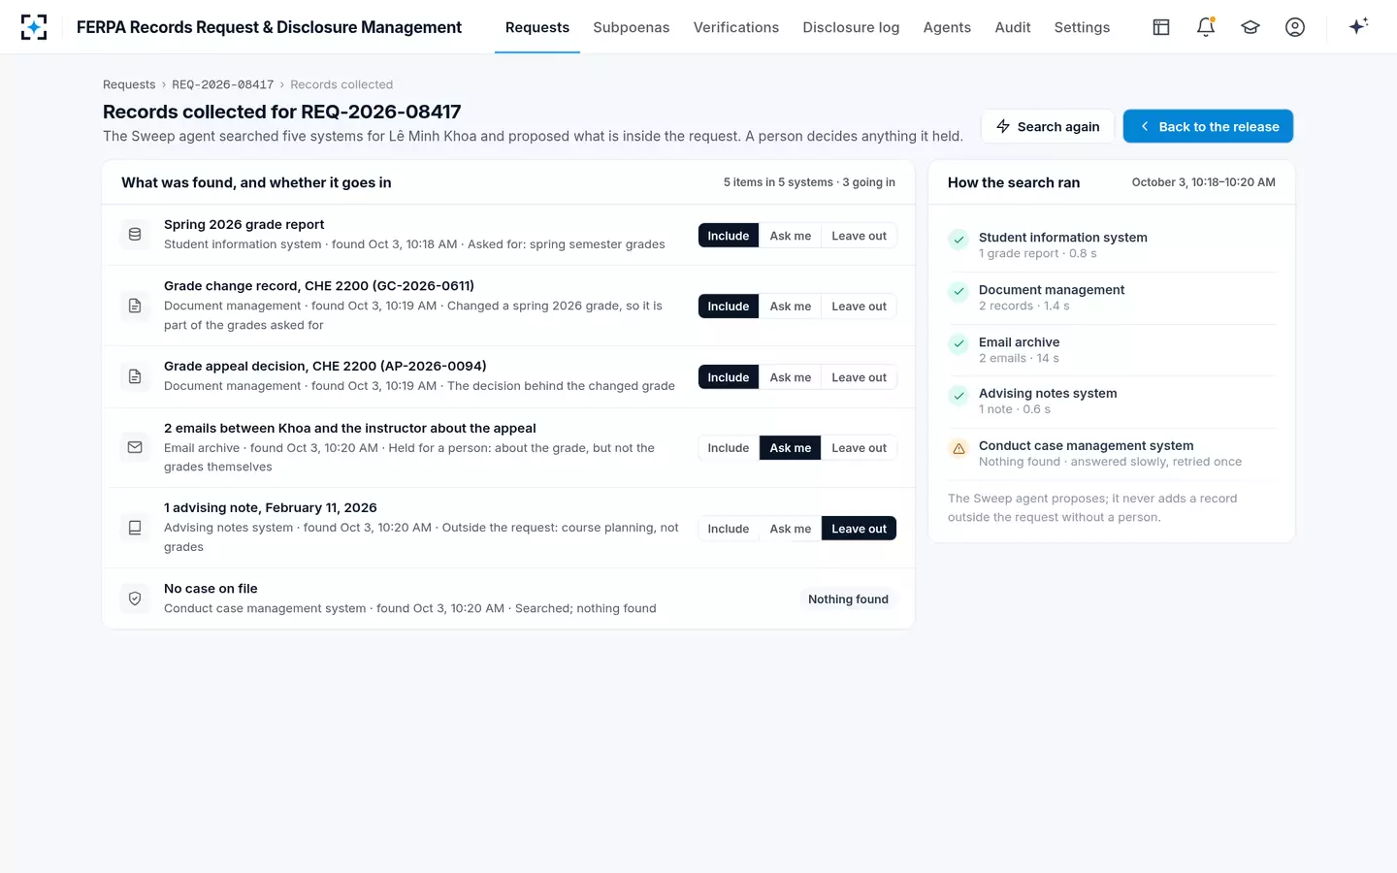
Task: Click the Grade change record, CHE 2200 title
Action: point(319,285)
